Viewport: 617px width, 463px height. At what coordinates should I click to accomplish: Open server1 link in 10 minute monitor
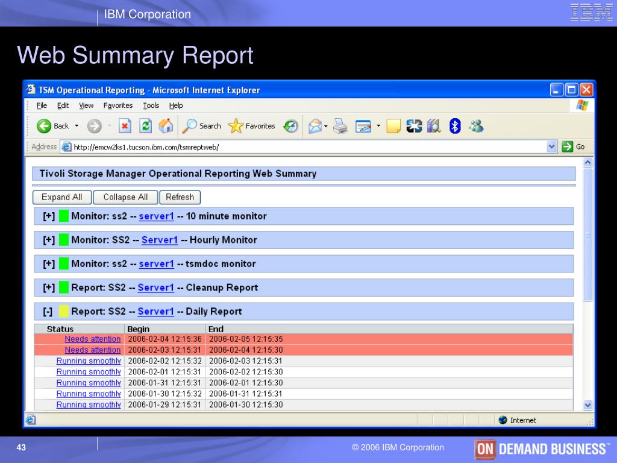(156, 216)
